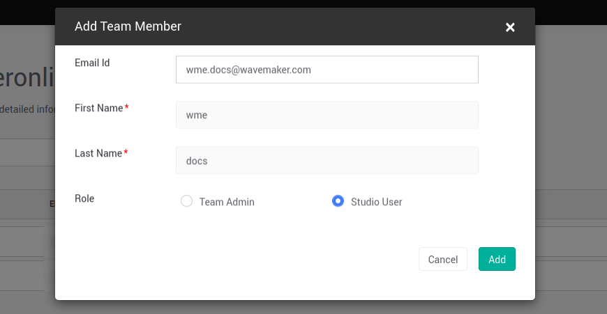The width and height of the screenshot is (607, 314).
Task: Select the Team Admin radio button
Action: tap(186, 202)
